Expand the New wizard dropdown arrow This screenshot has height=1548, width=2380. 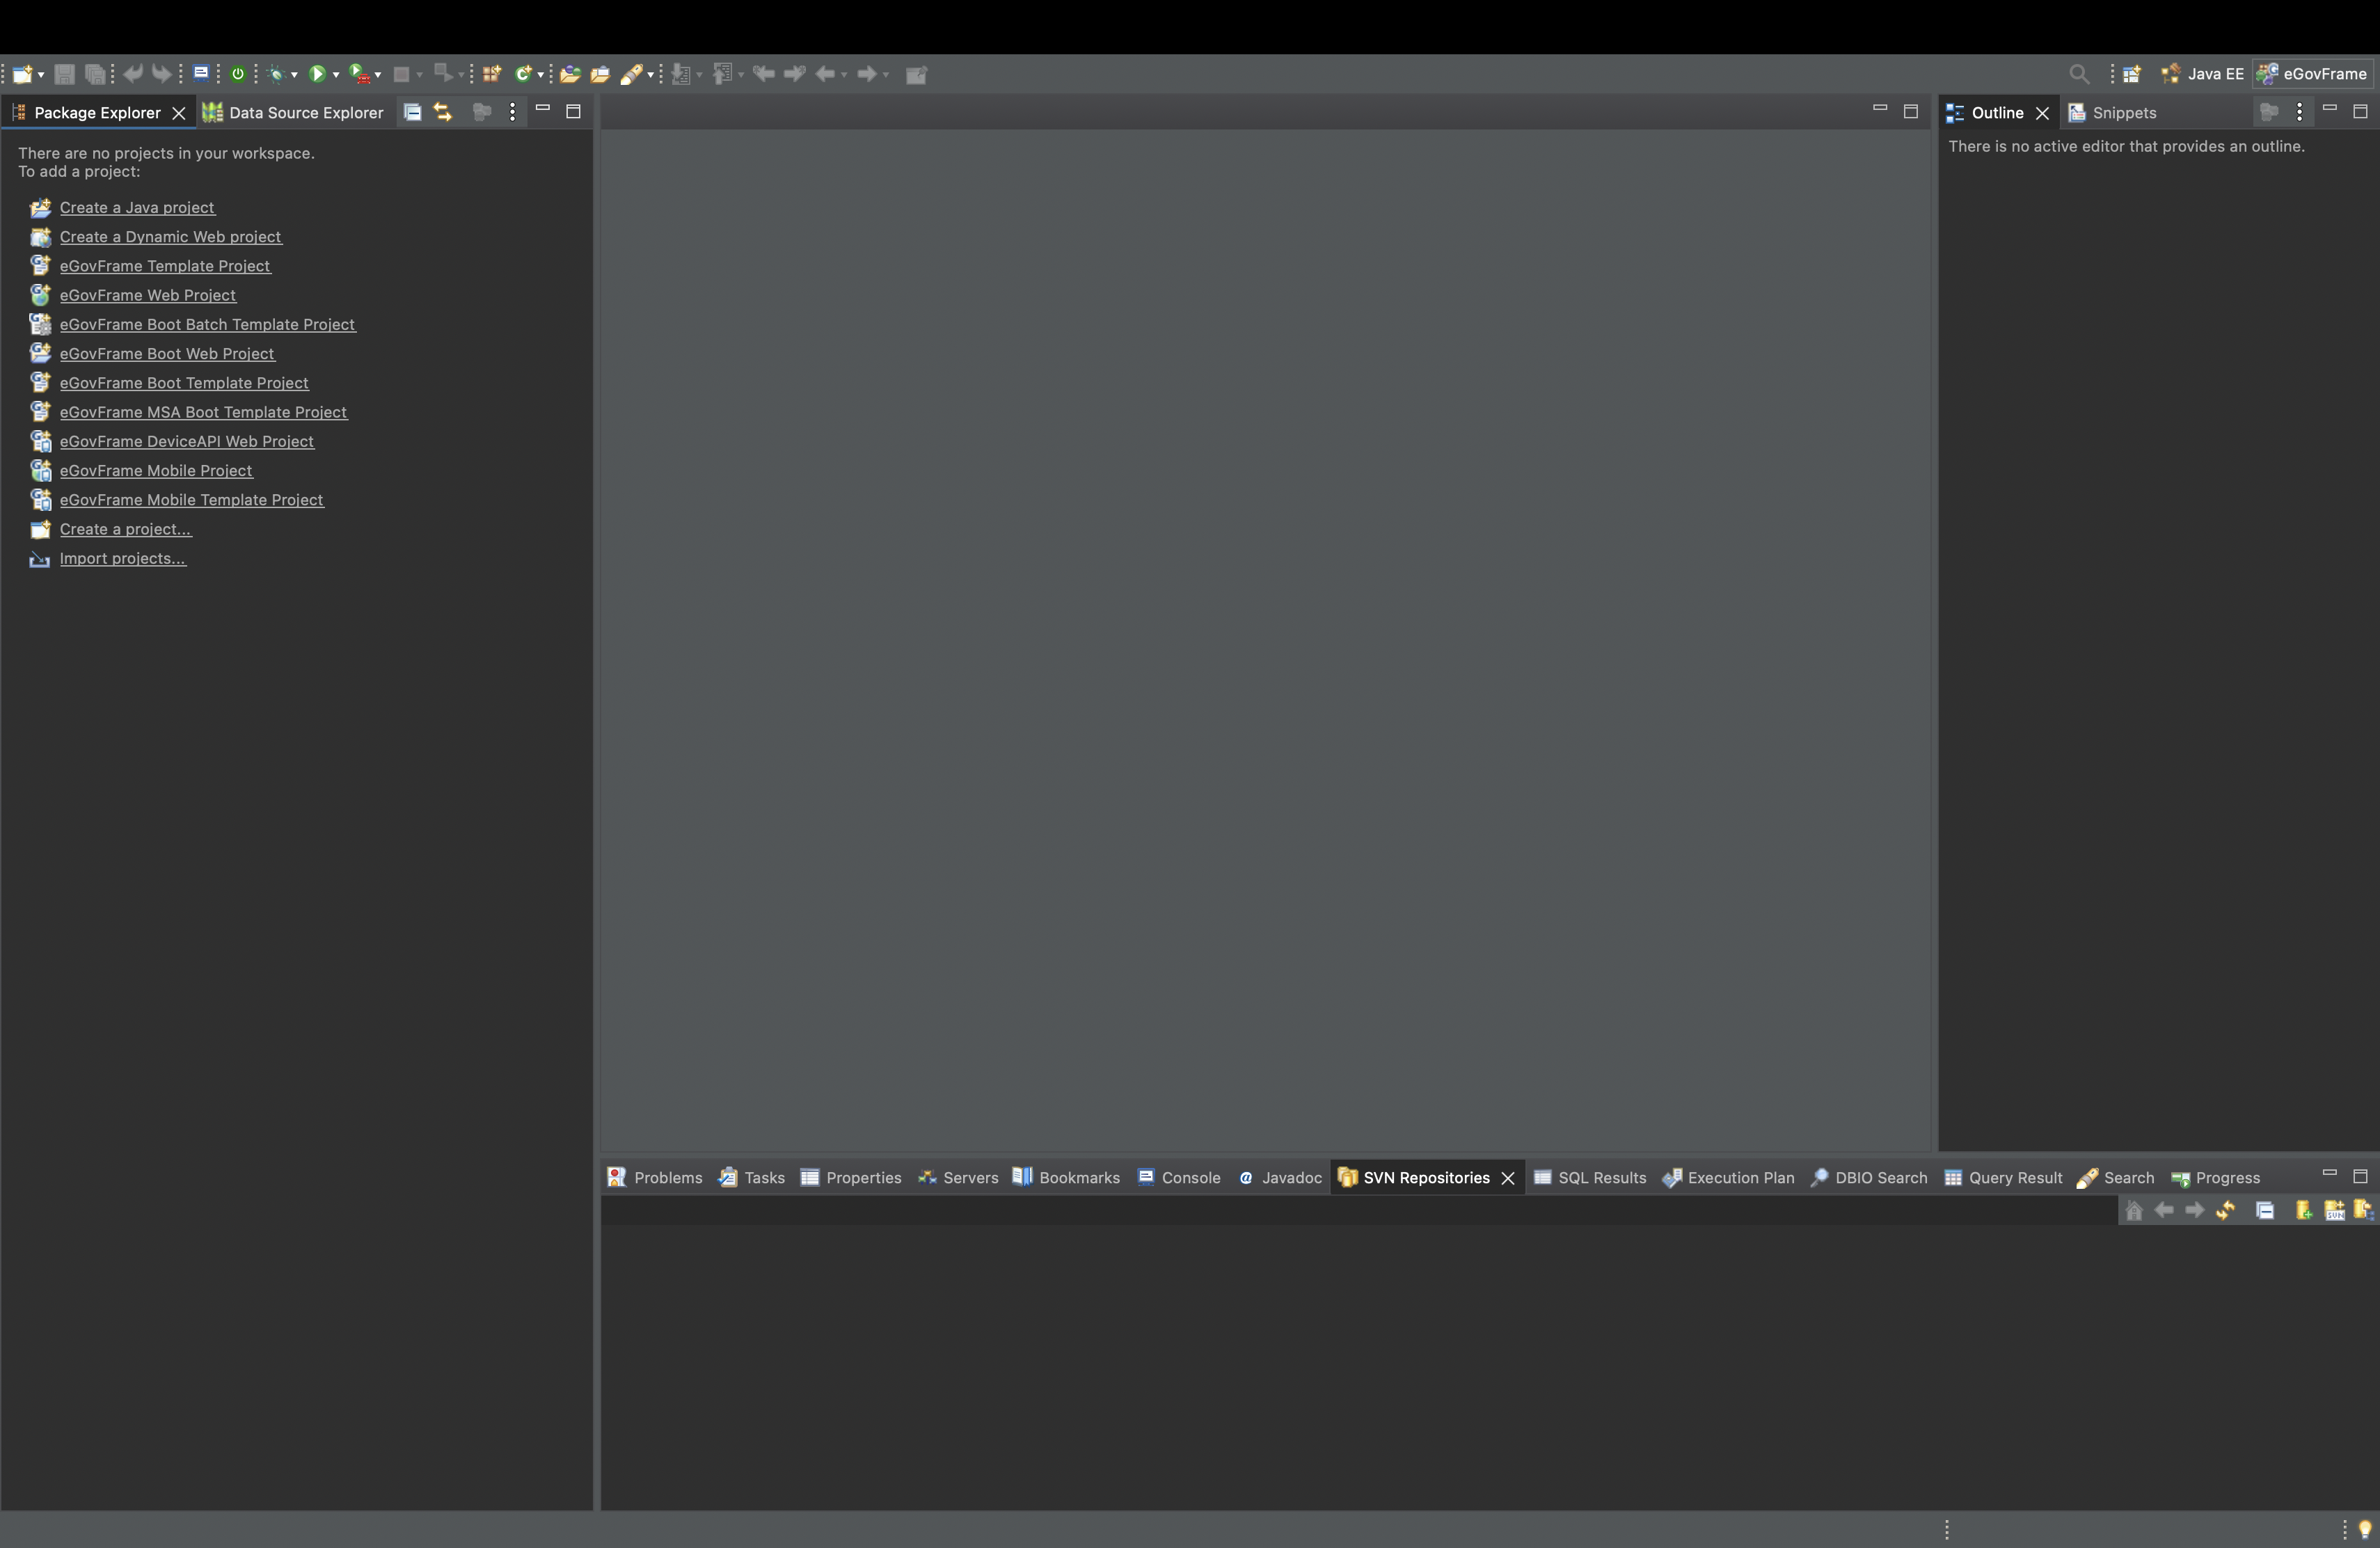(41, 75)
